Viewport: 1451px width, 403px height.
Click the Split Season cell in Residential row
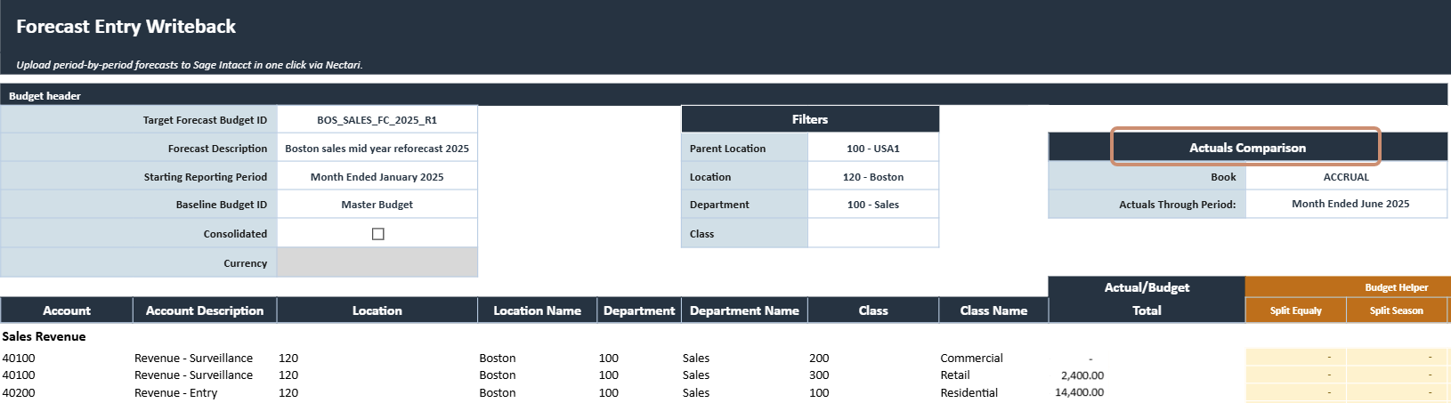(x=1396, y=392)
